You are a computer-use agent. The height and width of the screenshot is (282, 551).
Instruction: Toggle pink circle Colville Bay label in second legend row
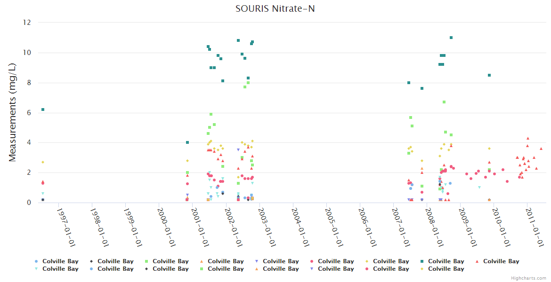tap(391, 269)
